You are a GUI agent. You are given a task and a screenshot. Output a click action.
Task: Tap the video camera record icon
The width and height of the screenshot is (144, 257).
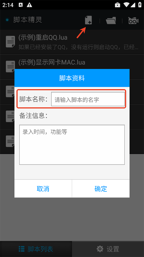coord(133,21)
